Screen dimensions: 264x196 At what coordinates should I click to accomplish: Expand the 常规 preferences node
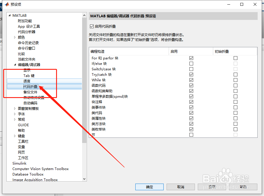15,119
